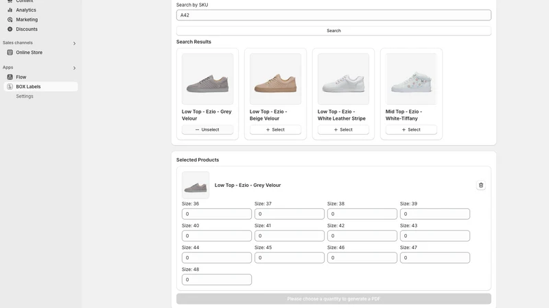549x308 pixels.
Task: Click the Size 37 quantity field
Action: pyautogui.click(x=289, y=214)
